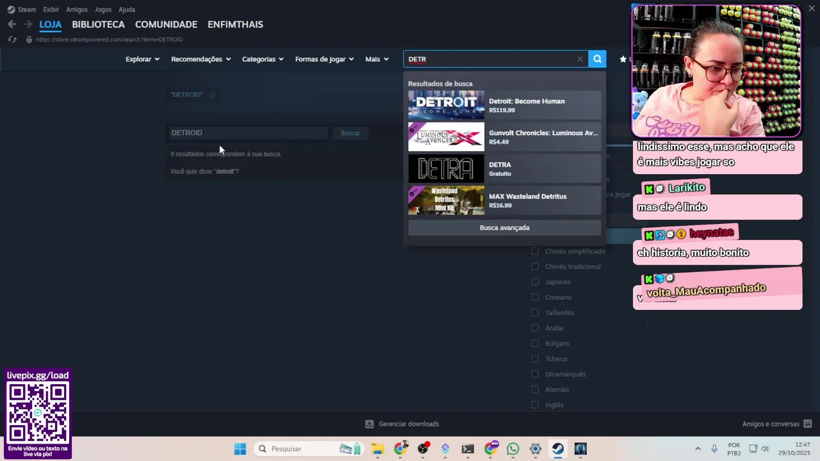
Task: Click the magnifier search button in store bar
Action: pos(597,59)
